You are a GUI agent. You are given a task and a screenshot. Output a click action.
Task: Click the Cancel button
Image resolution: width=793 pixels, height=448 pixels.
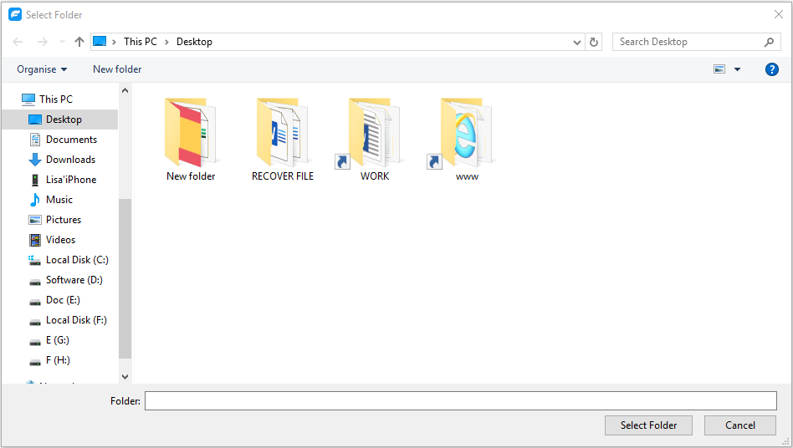click(x=740, y=425)
